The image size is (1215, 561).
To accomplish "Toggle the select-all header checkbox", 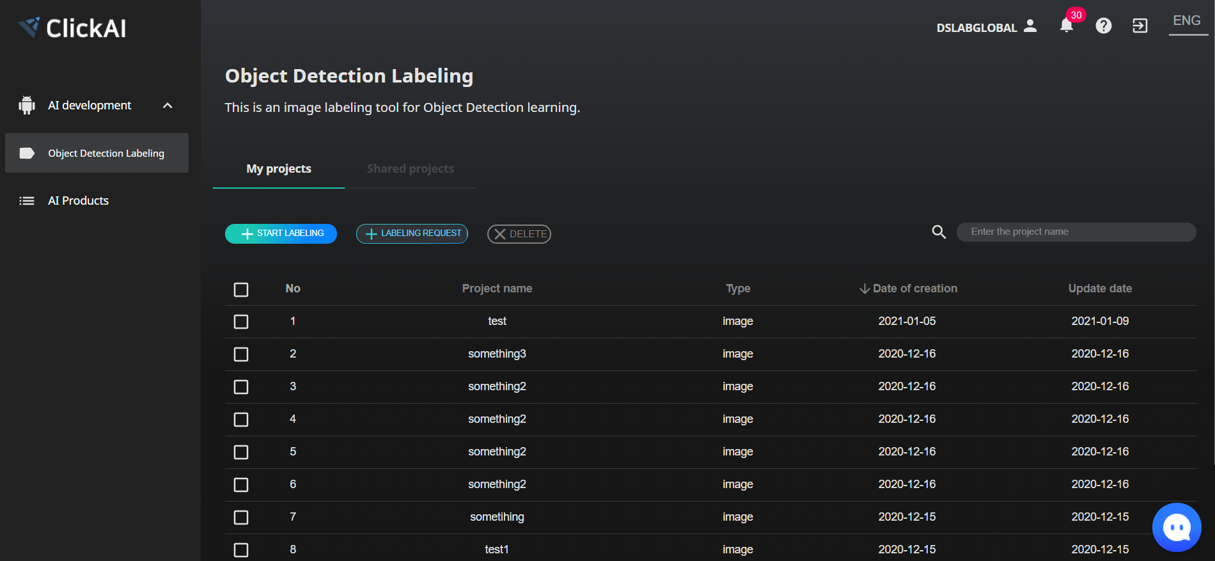I will tap(241, 290).
